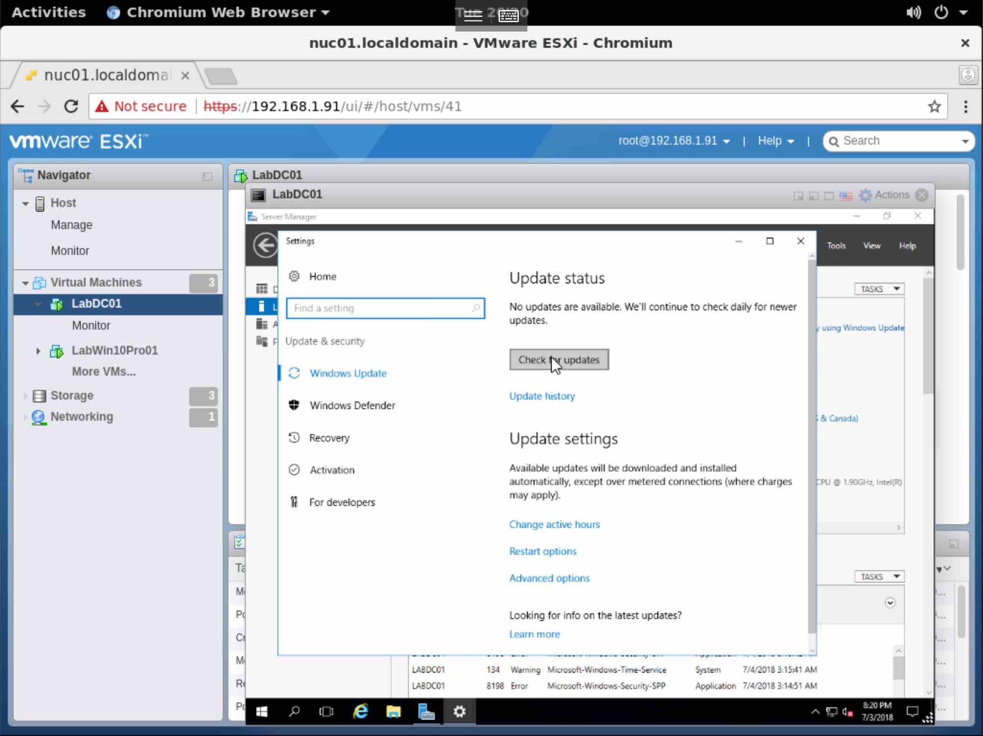Image resolution: width=983 pixels, height=736 pixels.
Task: Select Activation in Settings sidebar
Action: (x=332, y=470)
